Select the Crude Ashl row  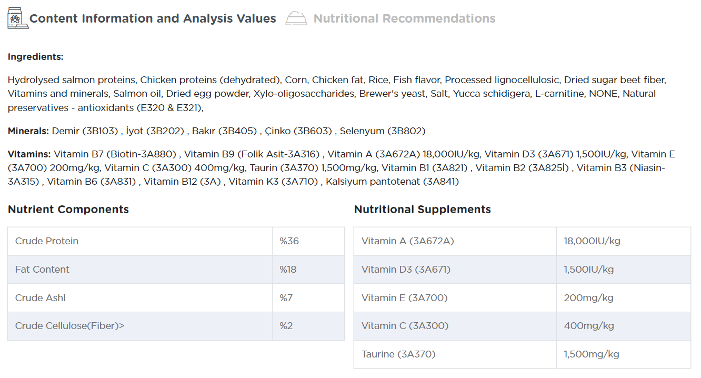[176, 298]
